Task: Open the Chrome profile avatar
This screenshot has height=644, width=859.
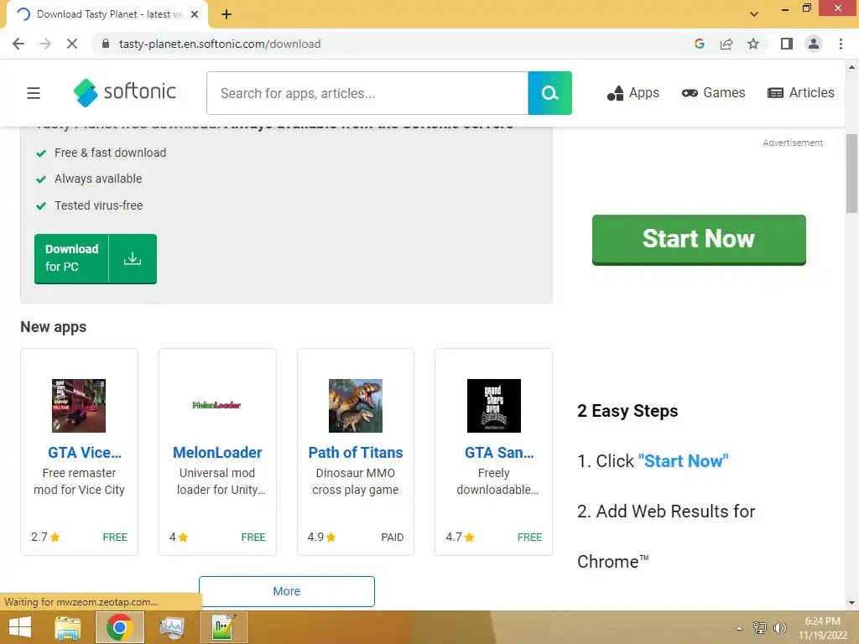Action: tap(814, 44)
